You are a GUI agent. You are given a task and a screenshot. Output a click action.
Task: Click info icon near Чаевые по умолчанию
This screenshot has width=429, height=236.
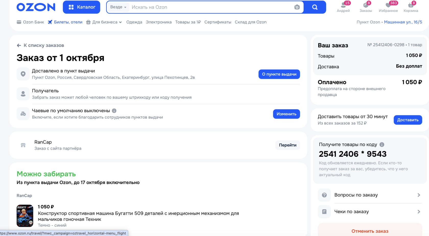coord(114,111)
